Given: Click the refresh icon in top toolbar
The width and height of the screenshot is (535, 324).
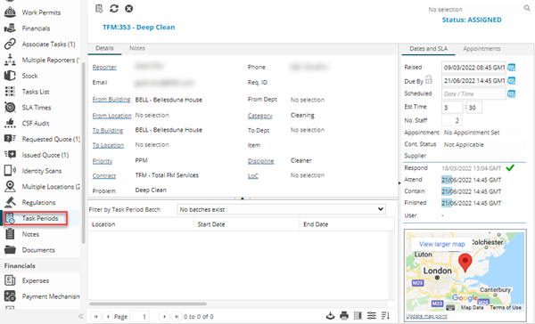Looking at the screenshot, I should [114, 9].
